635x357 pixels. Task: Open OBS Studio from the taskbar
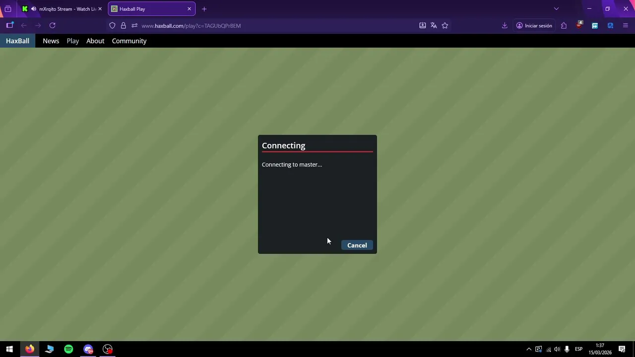coord(108,349)
